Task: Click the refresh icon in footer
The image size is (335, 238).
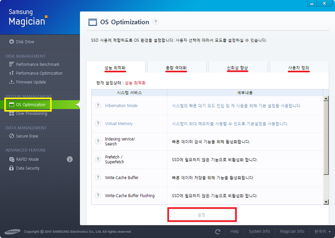Action: click(x=218, y=232)
